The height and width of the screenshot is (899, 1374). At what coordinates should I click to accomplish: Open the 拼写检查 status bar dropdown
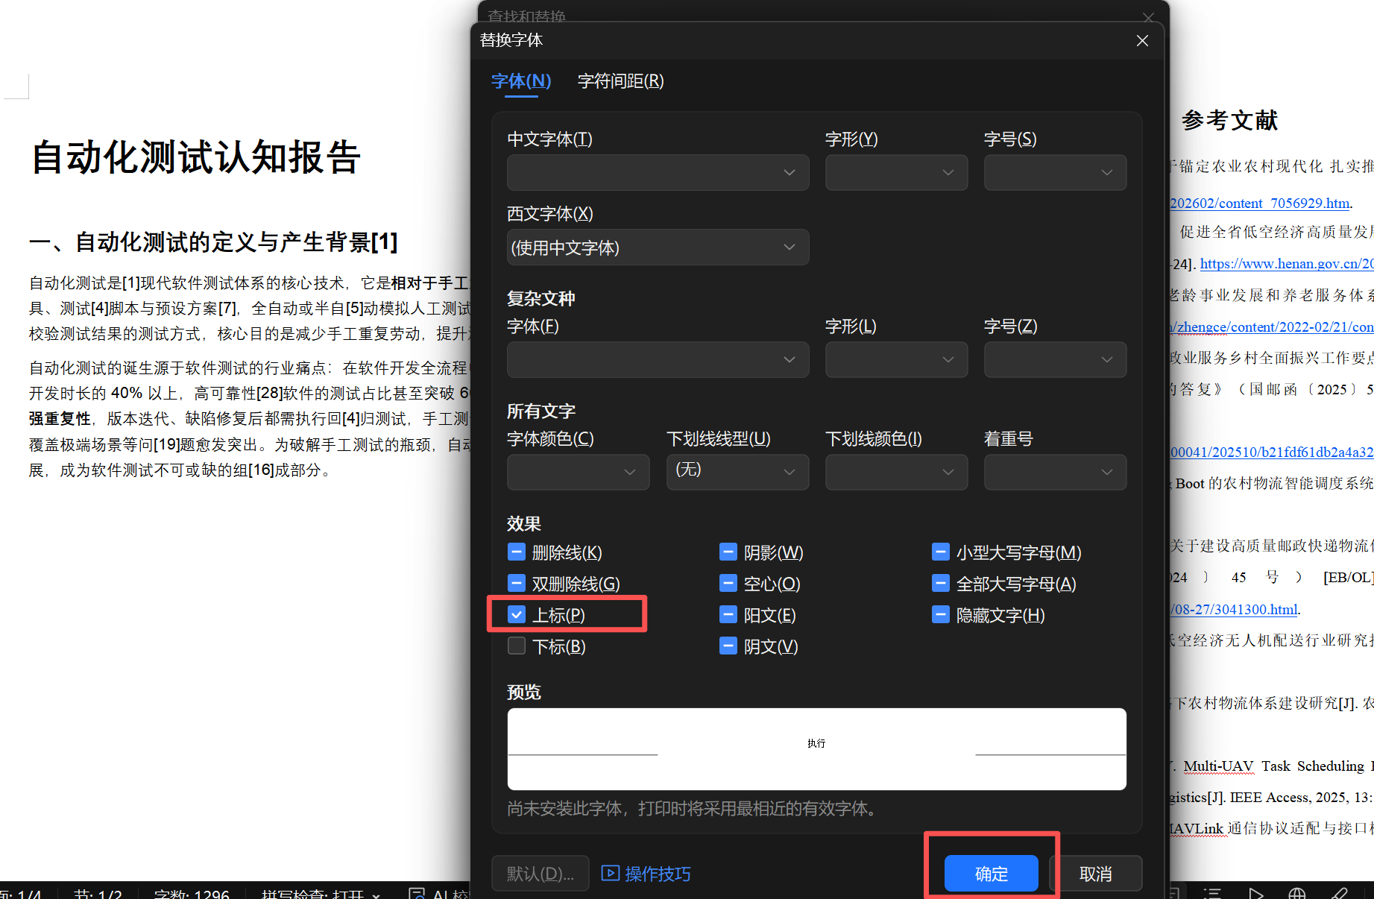[321, 893]
